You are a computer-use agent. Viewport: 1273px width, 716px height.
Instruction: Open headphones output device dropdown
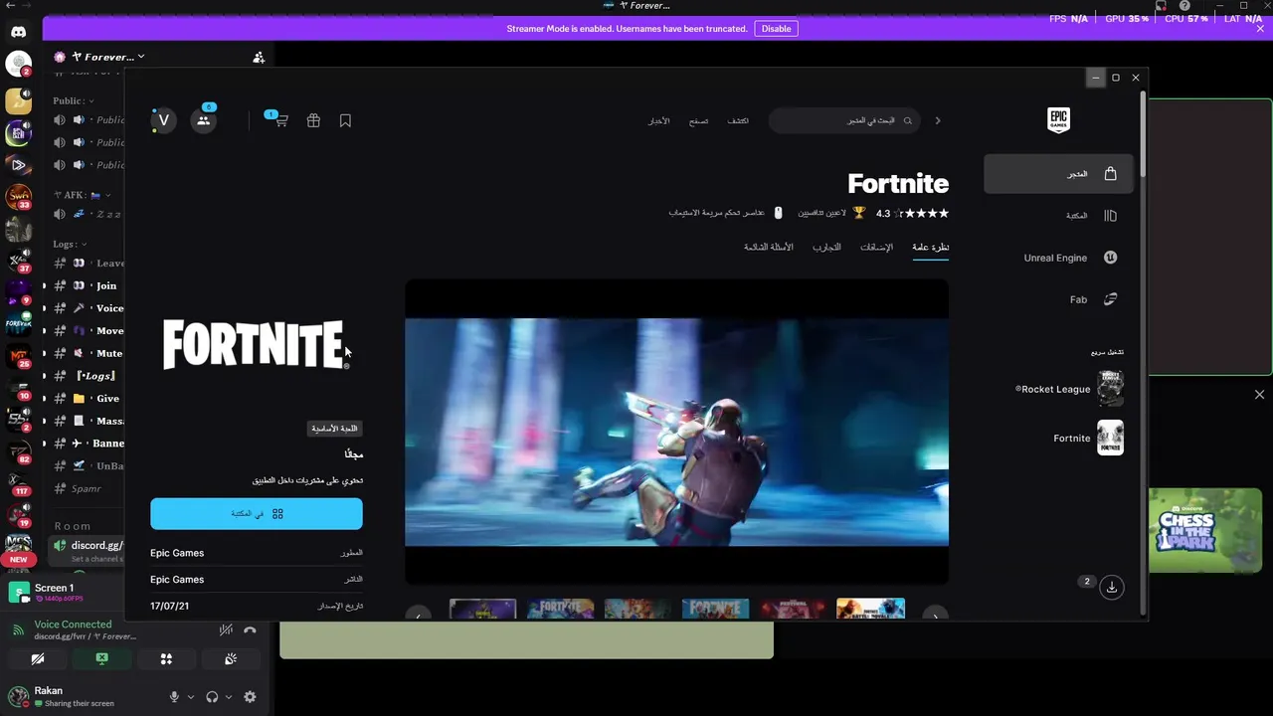pyautogui.click(x=228, y=697)
